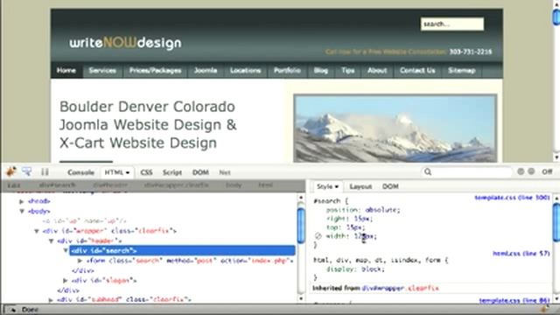Open the DOM side panel tab
The image size is (560, 315).
pyautogui.click(x=390, y=186)
